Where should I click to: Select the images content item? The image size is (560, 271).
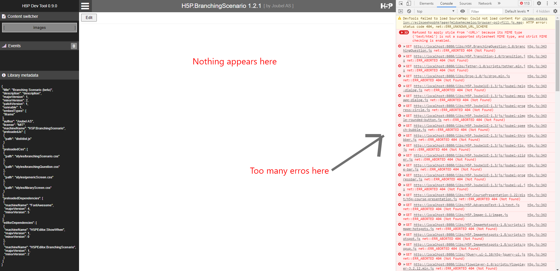coord(39,28)
